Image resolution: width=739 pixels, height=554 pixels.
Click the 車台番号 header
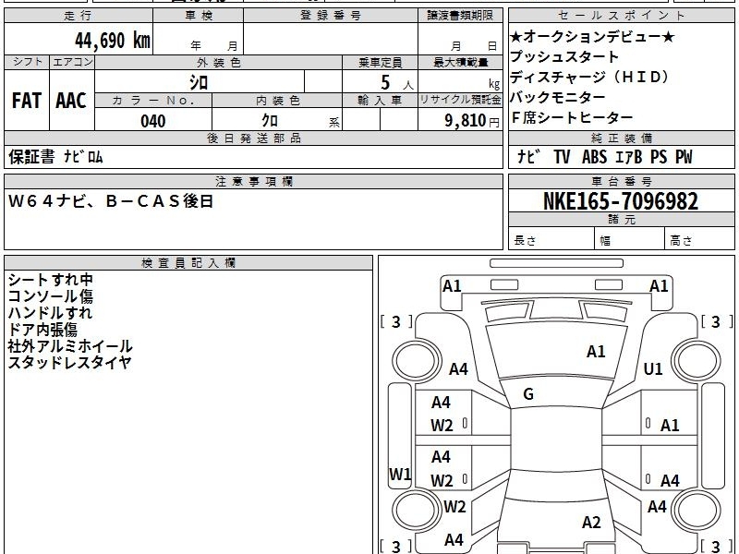pyautogui.click(x=621, y=181)
